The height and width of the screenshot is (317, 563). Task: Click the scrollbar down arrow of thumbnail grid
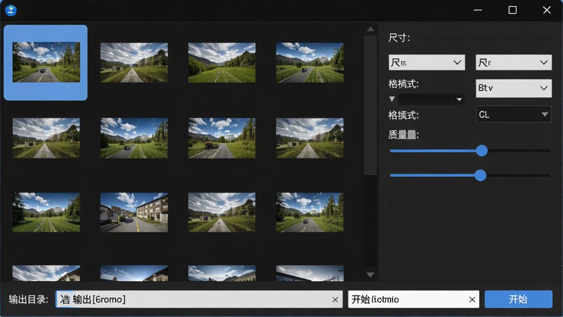coord(371,275)
